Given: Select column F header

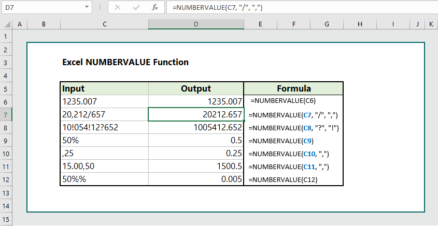Looking at the screenshot, I should (293, 24).
